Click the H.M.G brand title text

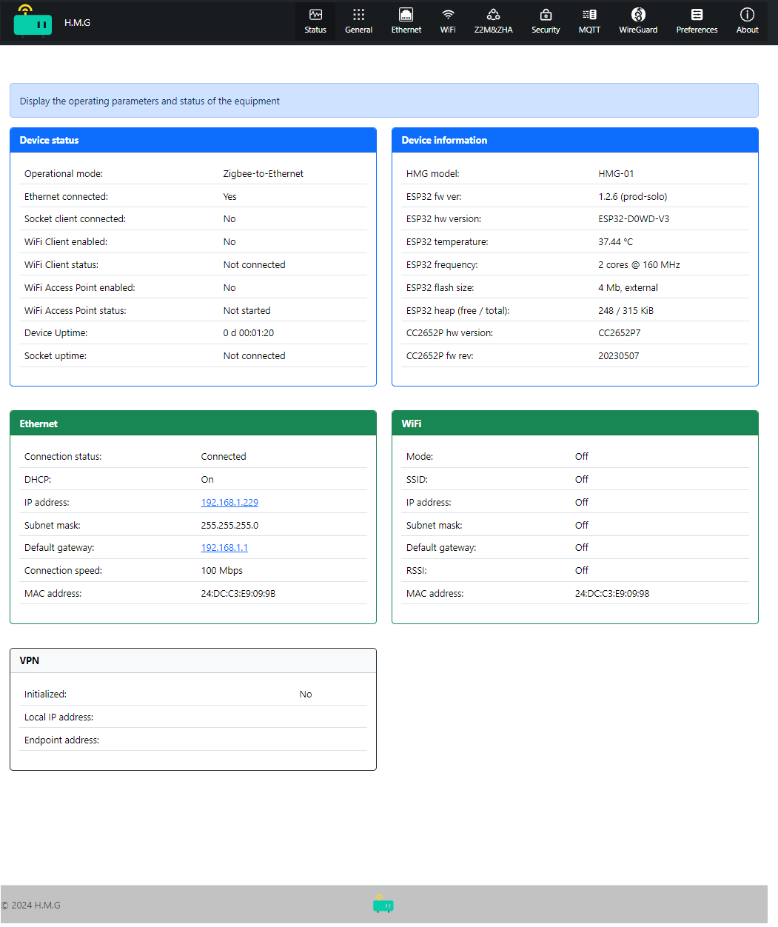pos(77,23)
